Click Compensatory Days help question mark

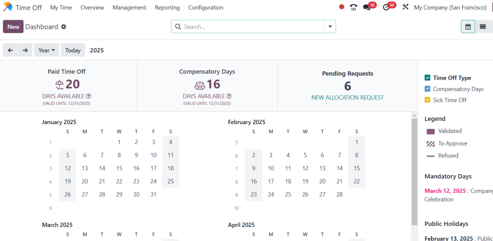point(229,96)
